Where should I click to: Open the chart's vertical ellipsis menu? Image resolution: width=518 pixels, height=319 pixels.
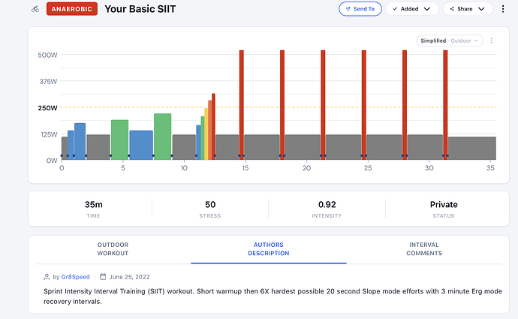pyautogui.click(x=492, y=41)
